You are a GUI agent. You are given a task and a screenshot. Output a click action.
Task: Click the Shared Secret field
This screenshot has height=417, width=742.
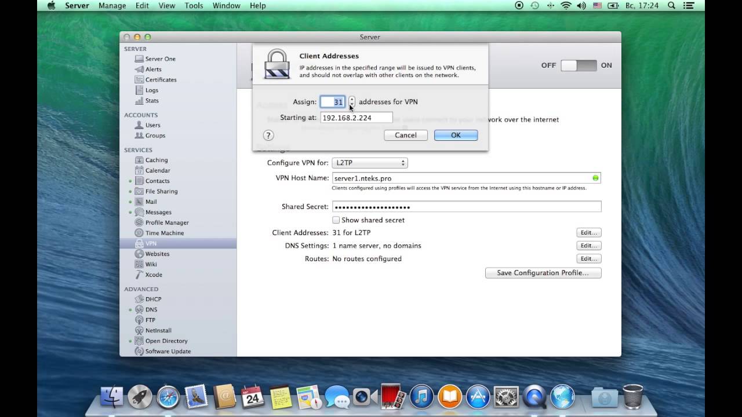coord(467,207)
